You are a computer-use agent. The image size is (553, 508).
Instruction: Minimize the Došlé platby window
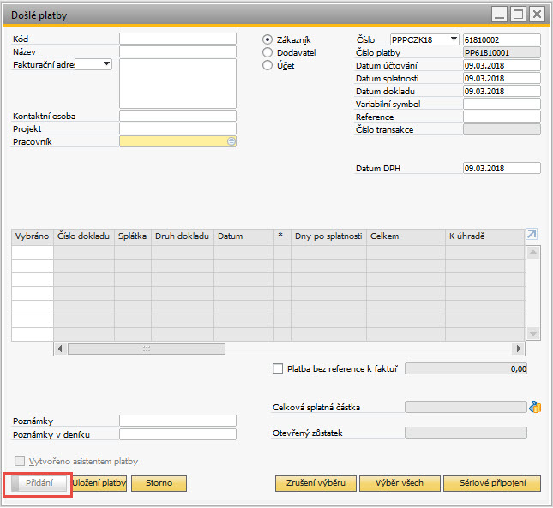point(499,15)
